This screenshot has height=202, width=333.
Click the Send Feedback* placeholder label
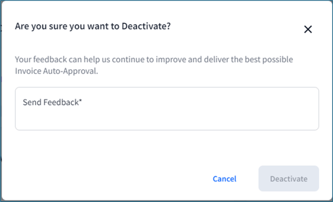click(52, 103)
